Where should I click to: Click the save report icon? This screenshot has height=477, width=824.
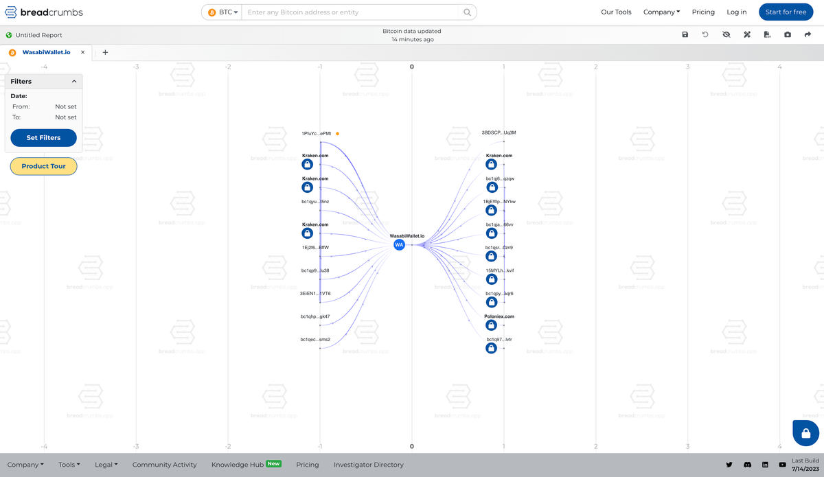click(x=685, y=34)
